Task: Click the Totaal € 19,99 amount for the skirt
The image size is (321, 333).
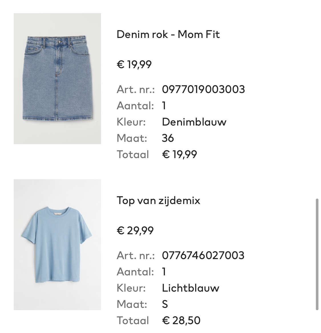Action: coord(179,154)
